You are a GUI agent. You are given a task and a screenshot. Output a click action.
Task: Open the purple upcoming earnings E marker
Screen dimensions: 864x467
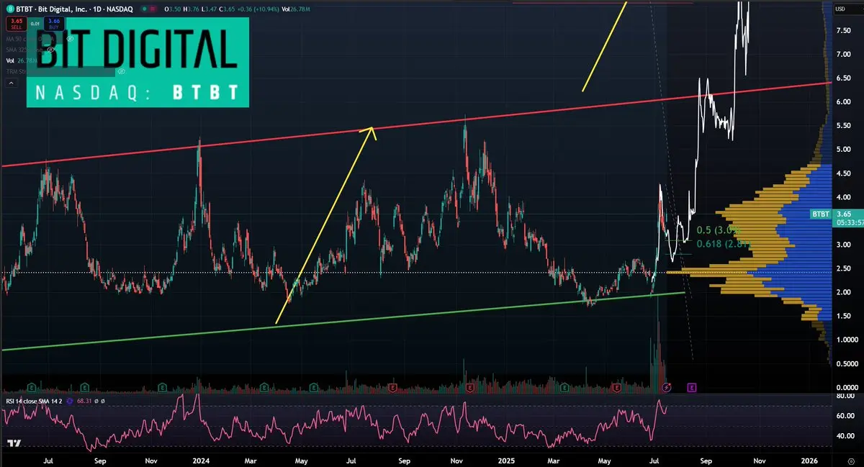click(691, 387)
